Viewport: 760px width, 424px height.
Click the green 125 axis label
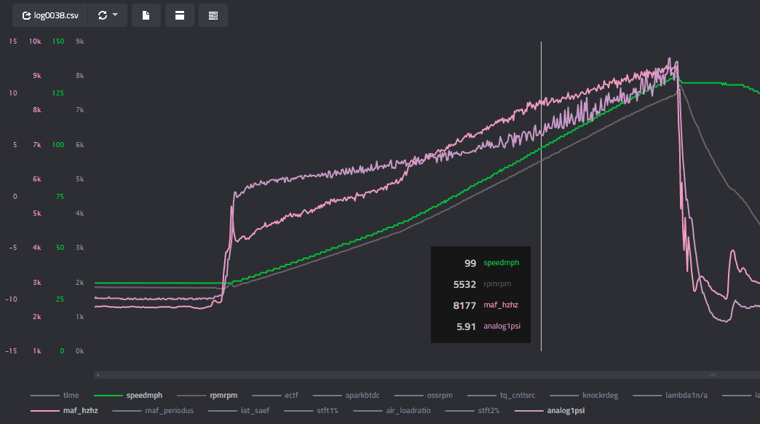tap(58, 93)
